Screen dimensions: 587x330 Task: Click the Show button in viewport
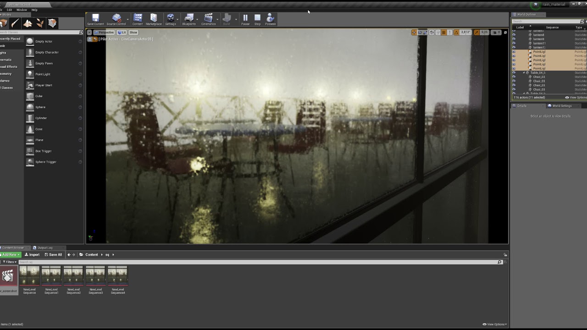(133, 33)
